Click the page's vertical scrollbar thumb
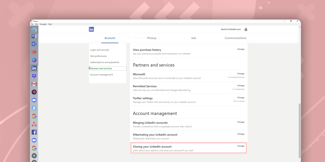Image resolution: width=325 pixels, height=162 pixels. [x=300, y=131]
